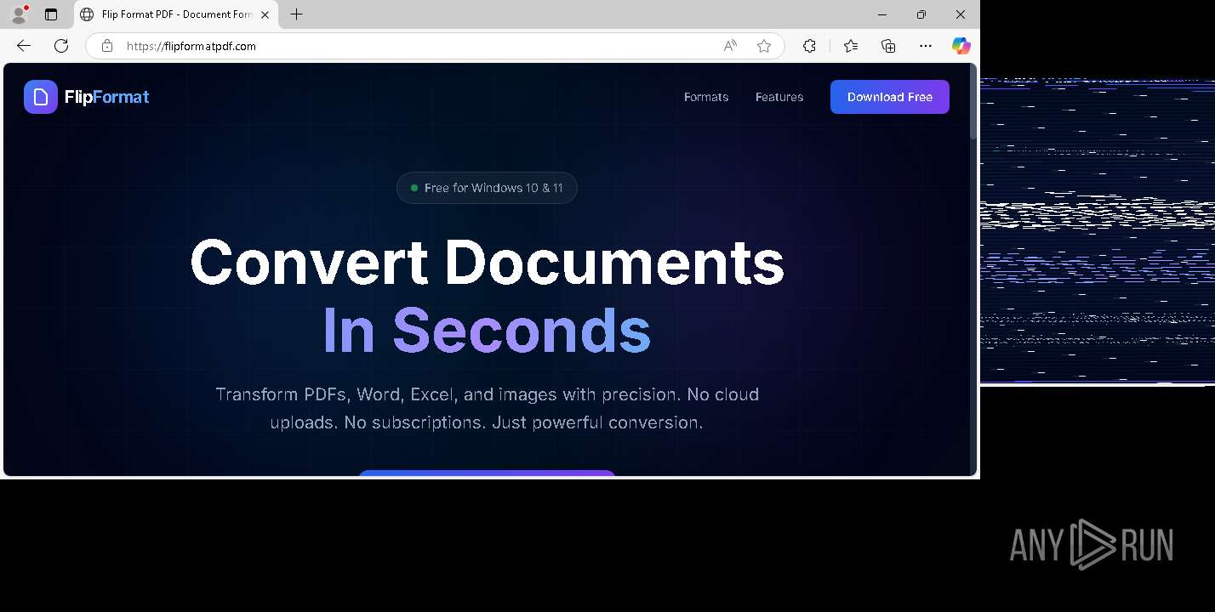
Task: Open Copilot icon in toolbar
Action: (x=961, y=46)
